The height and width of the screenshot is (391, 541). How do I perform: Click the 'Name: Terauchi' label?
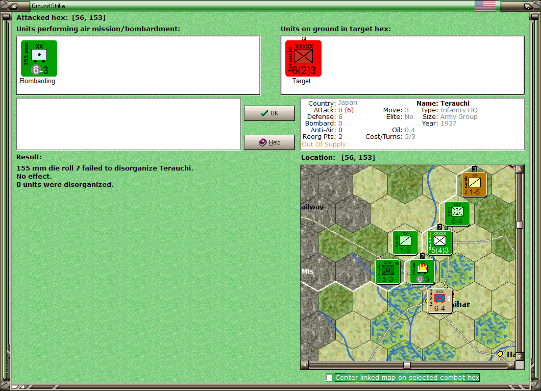click(x=442, y=103)
